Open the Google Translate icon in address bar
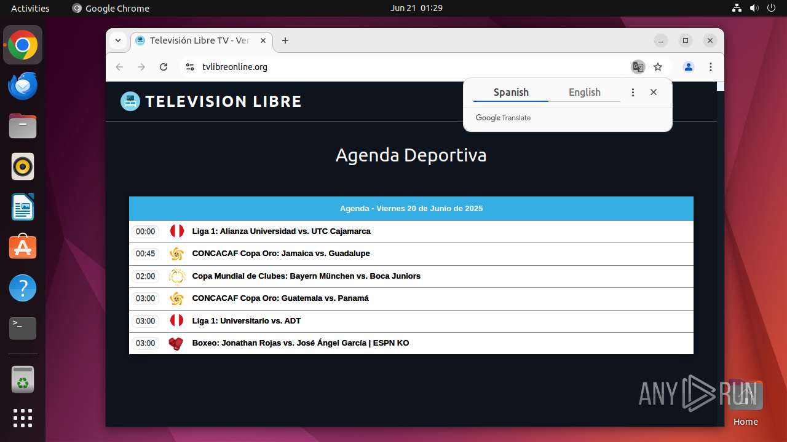 coord(638,67)
